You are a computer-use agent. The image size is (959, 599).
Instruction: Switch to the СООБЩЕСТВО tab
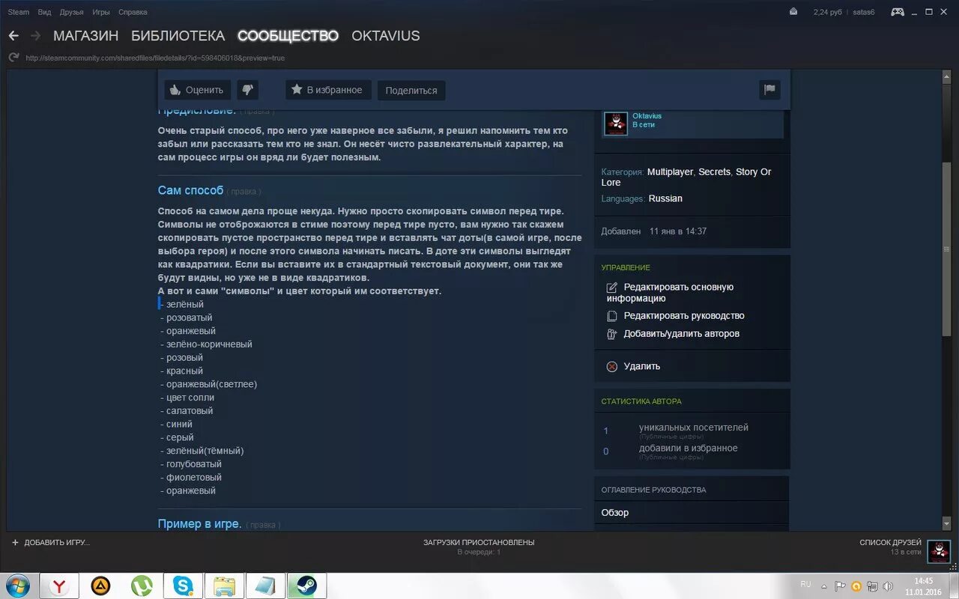coord(288,36)
